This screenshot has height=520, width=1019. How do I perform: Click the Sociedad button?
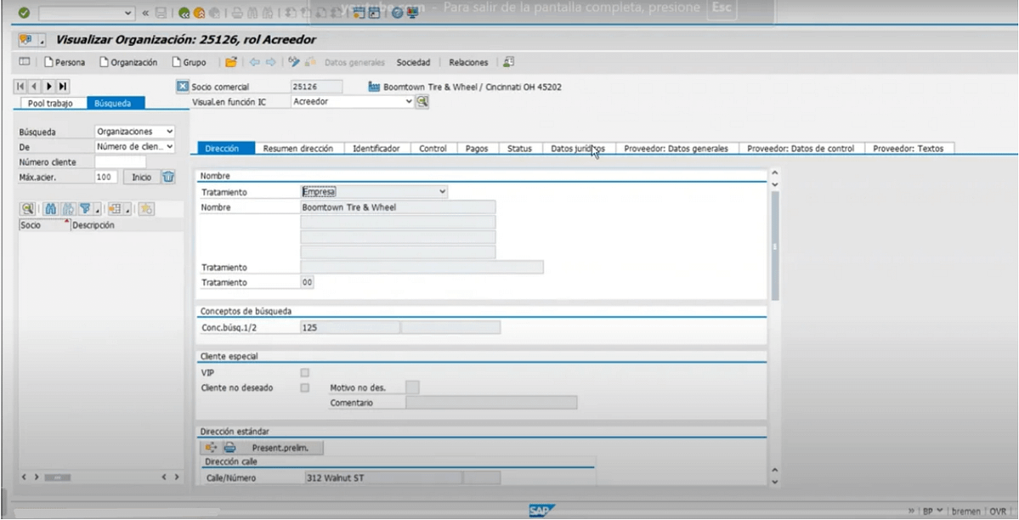point(413,62)
